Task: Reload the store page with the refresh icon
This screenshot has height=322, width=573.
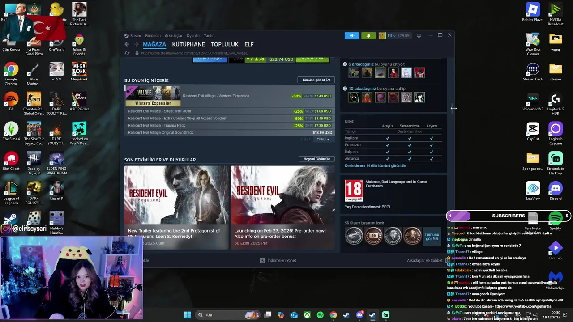Action: click(127, 53)
